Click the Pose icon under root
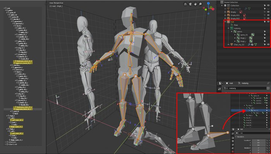The height and width of the screenshot is (154, 271). (232, 25)
